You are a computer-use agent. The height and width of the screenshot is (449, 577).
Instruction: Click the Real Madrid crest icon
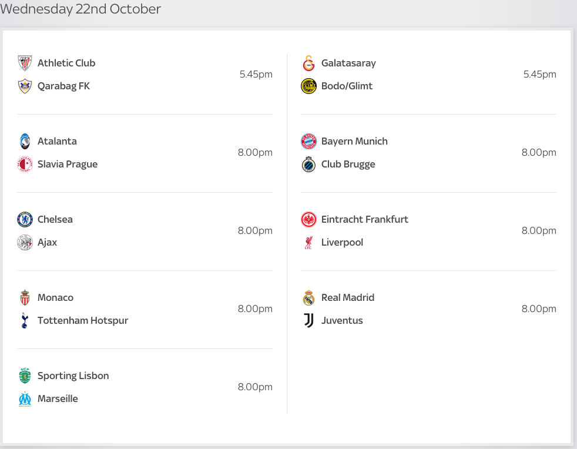click(308, 297)
